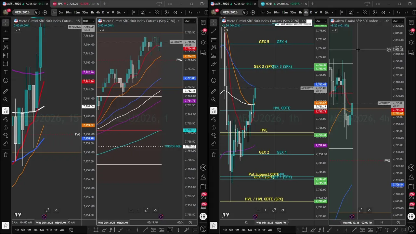
Task: Open object tree layers in right window sidebar
Action: point(411,43)
